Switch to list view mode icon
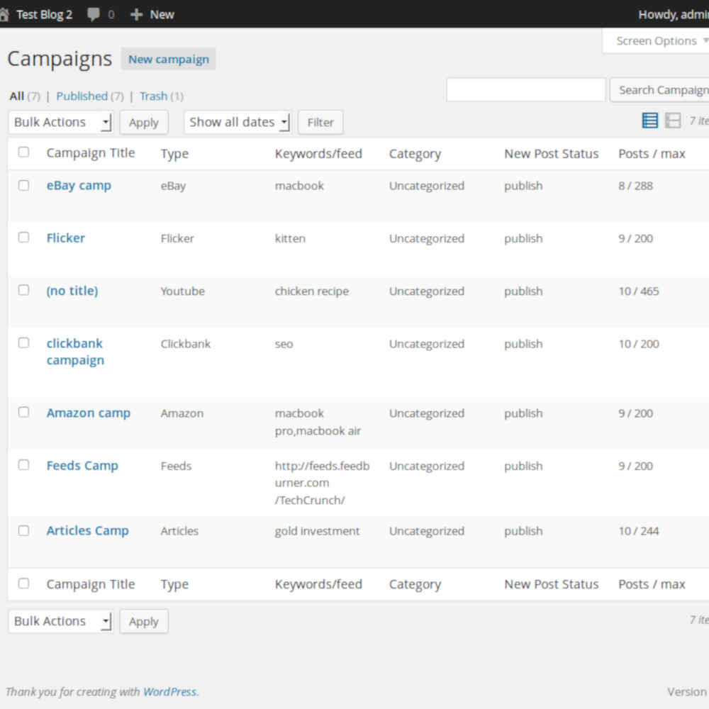This screenshot has height=709, width=709. click(649, 121)
